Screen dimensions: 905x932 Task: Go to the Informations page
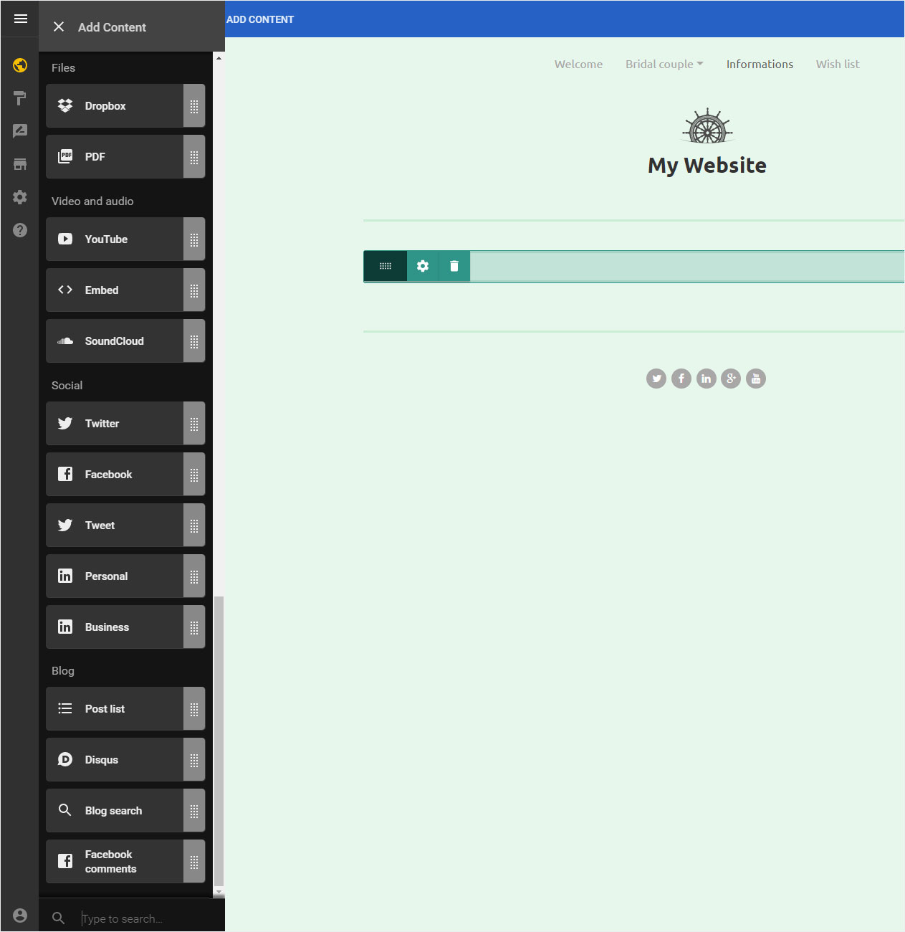760,64
